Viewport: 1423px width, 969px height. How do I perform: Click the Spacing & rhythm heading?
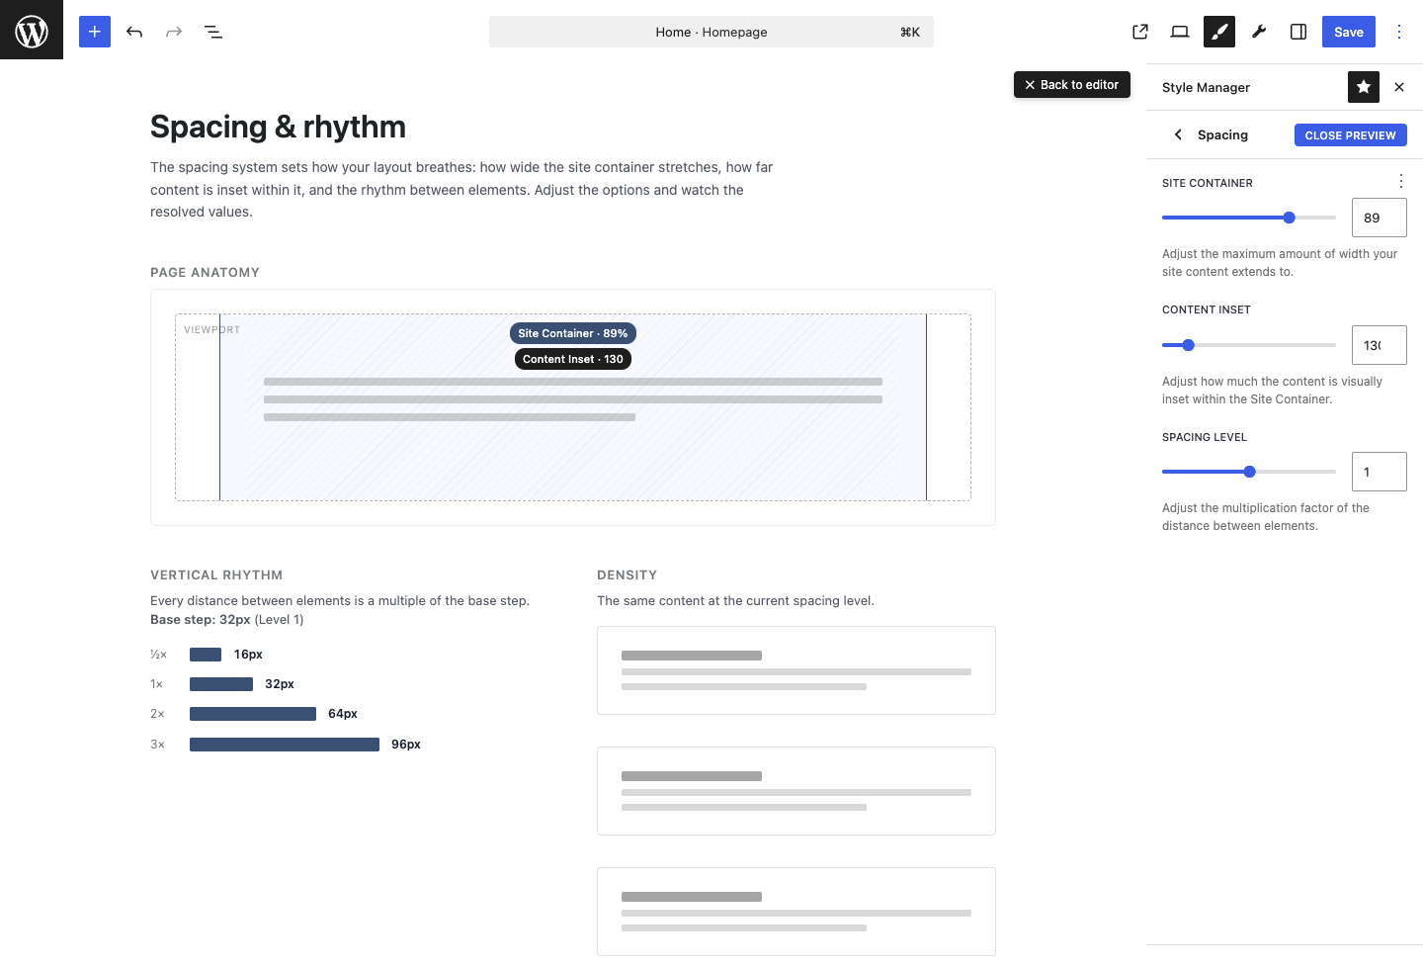pyautogui.click(x=278, y=127)
